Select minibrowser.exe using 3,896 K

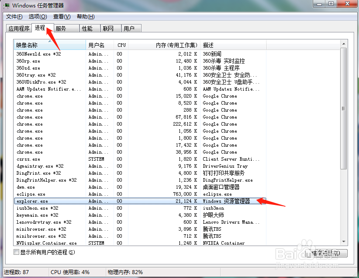[140, 229]
